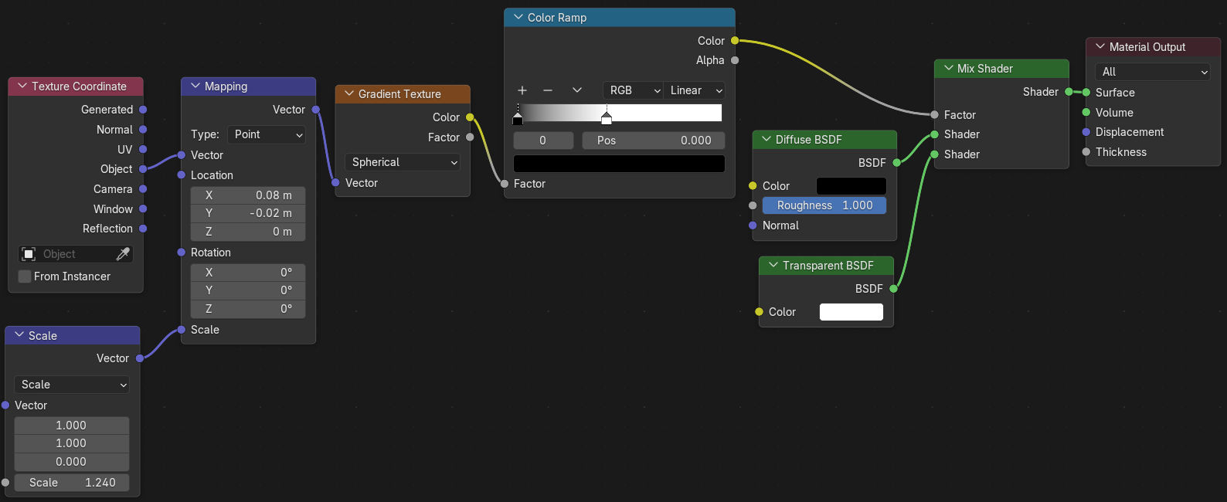Click the Mapping Location X value field
The image size is (1227, 502).
tap(248, 195)
